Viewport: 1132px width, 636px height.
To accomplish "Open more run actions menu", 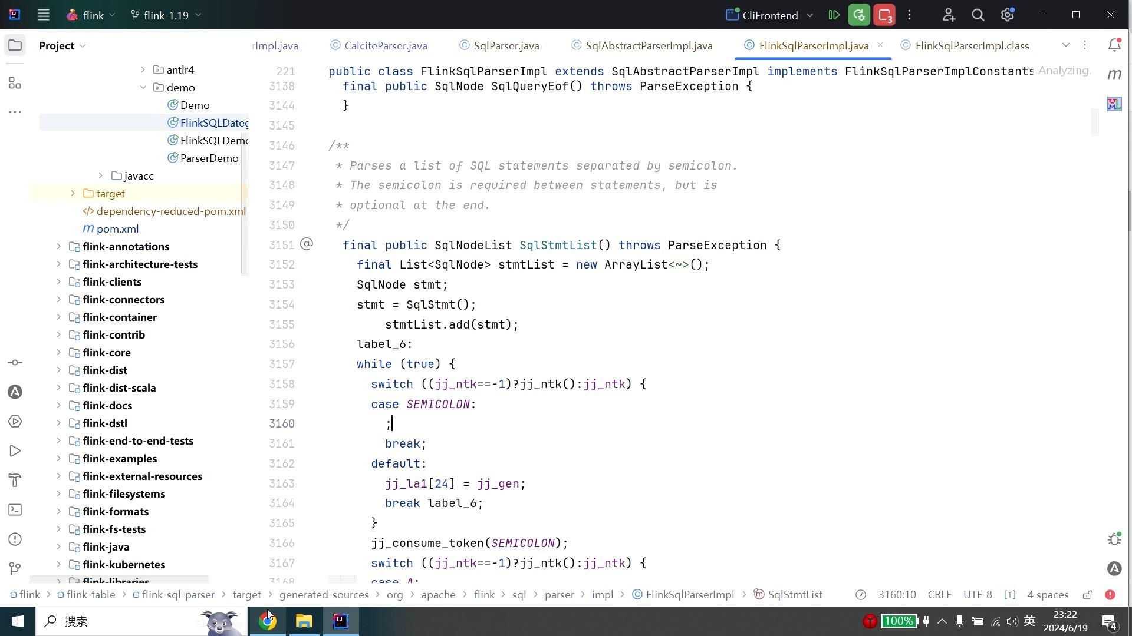I will 910,15.
